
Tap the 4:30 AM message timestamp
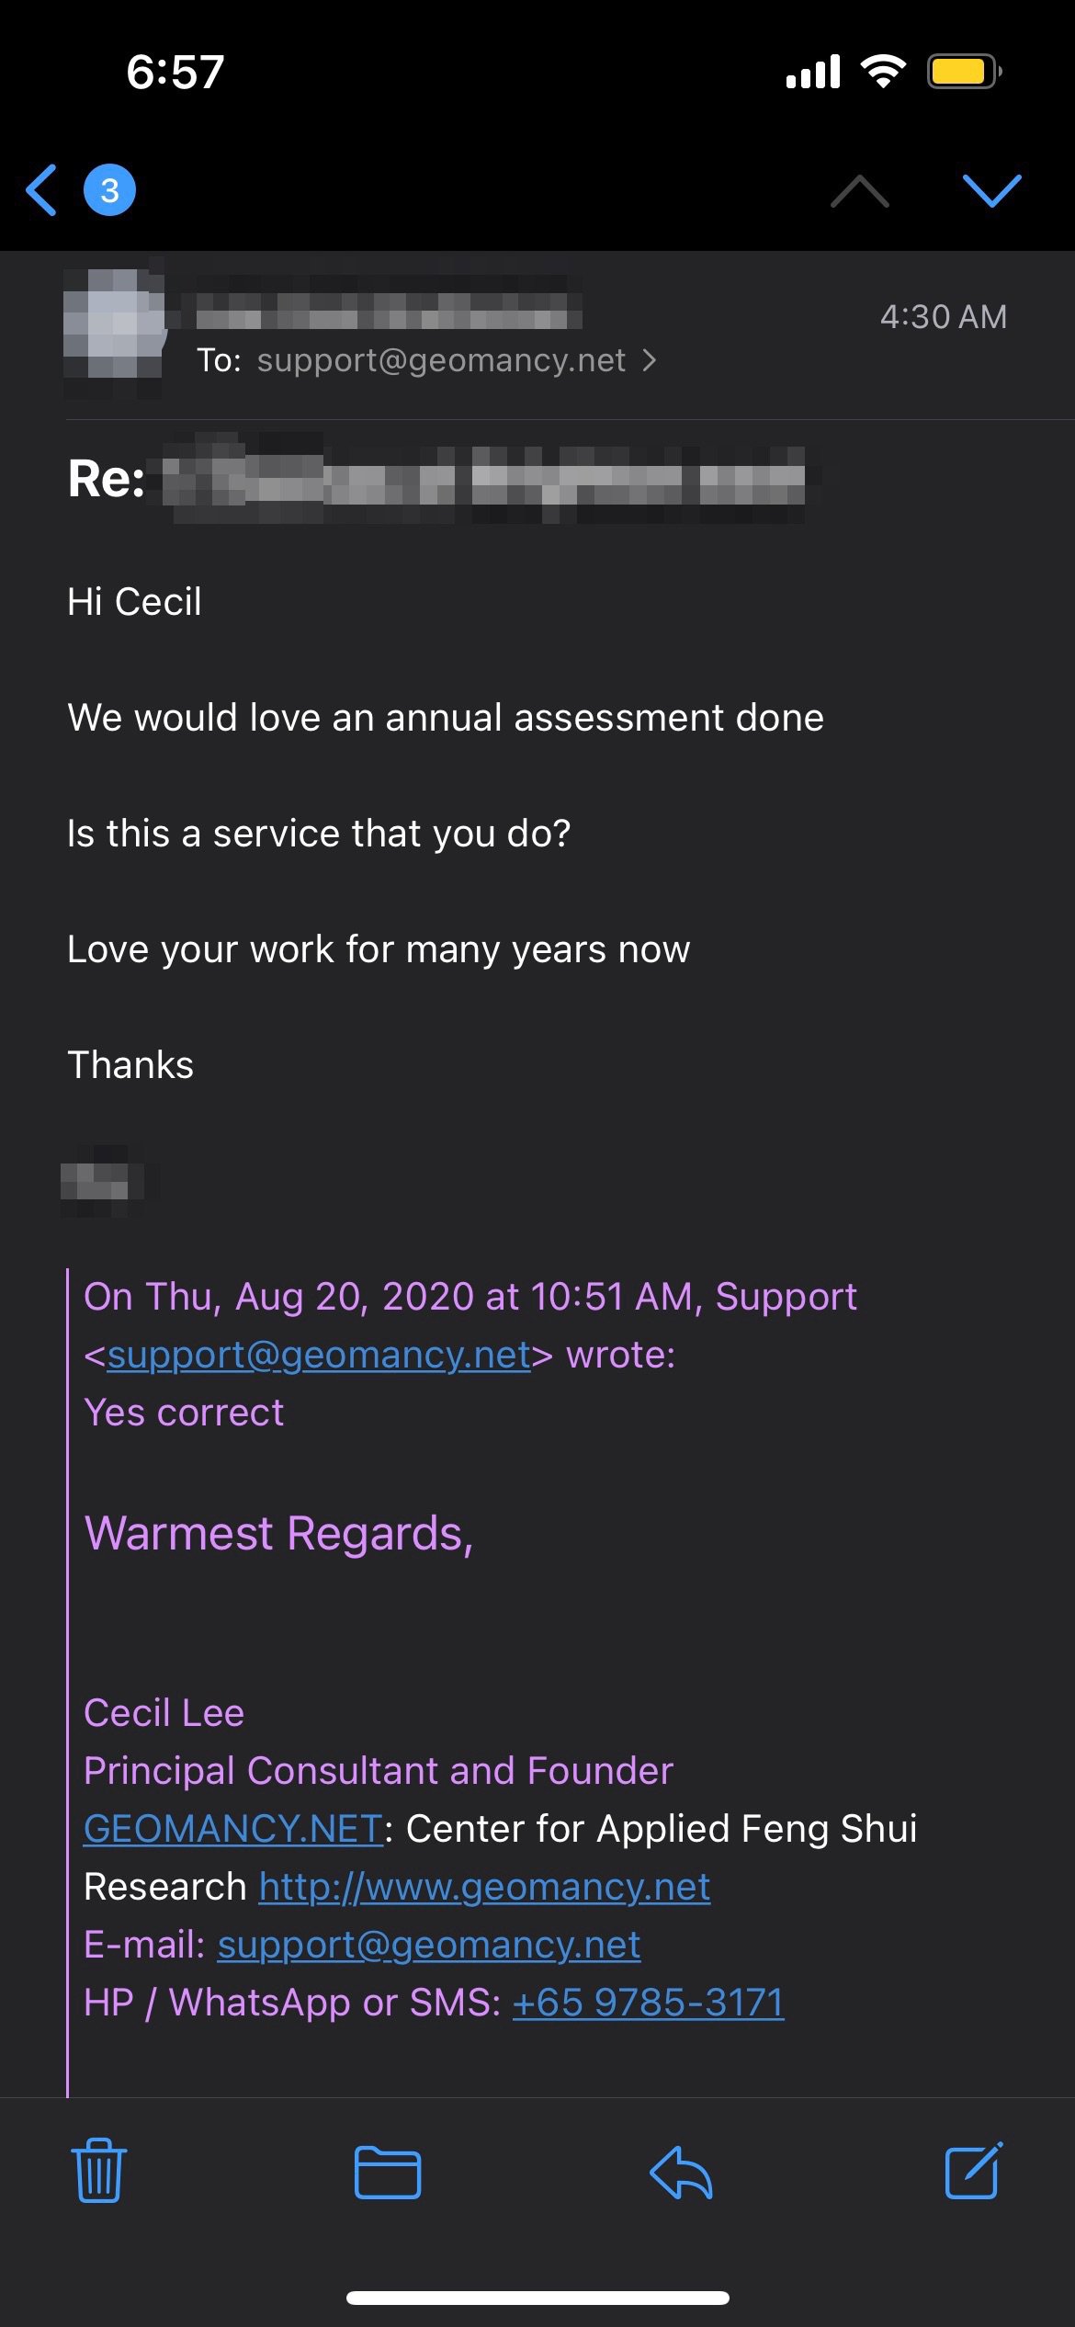pyautogui.click(x=943, y=317)
